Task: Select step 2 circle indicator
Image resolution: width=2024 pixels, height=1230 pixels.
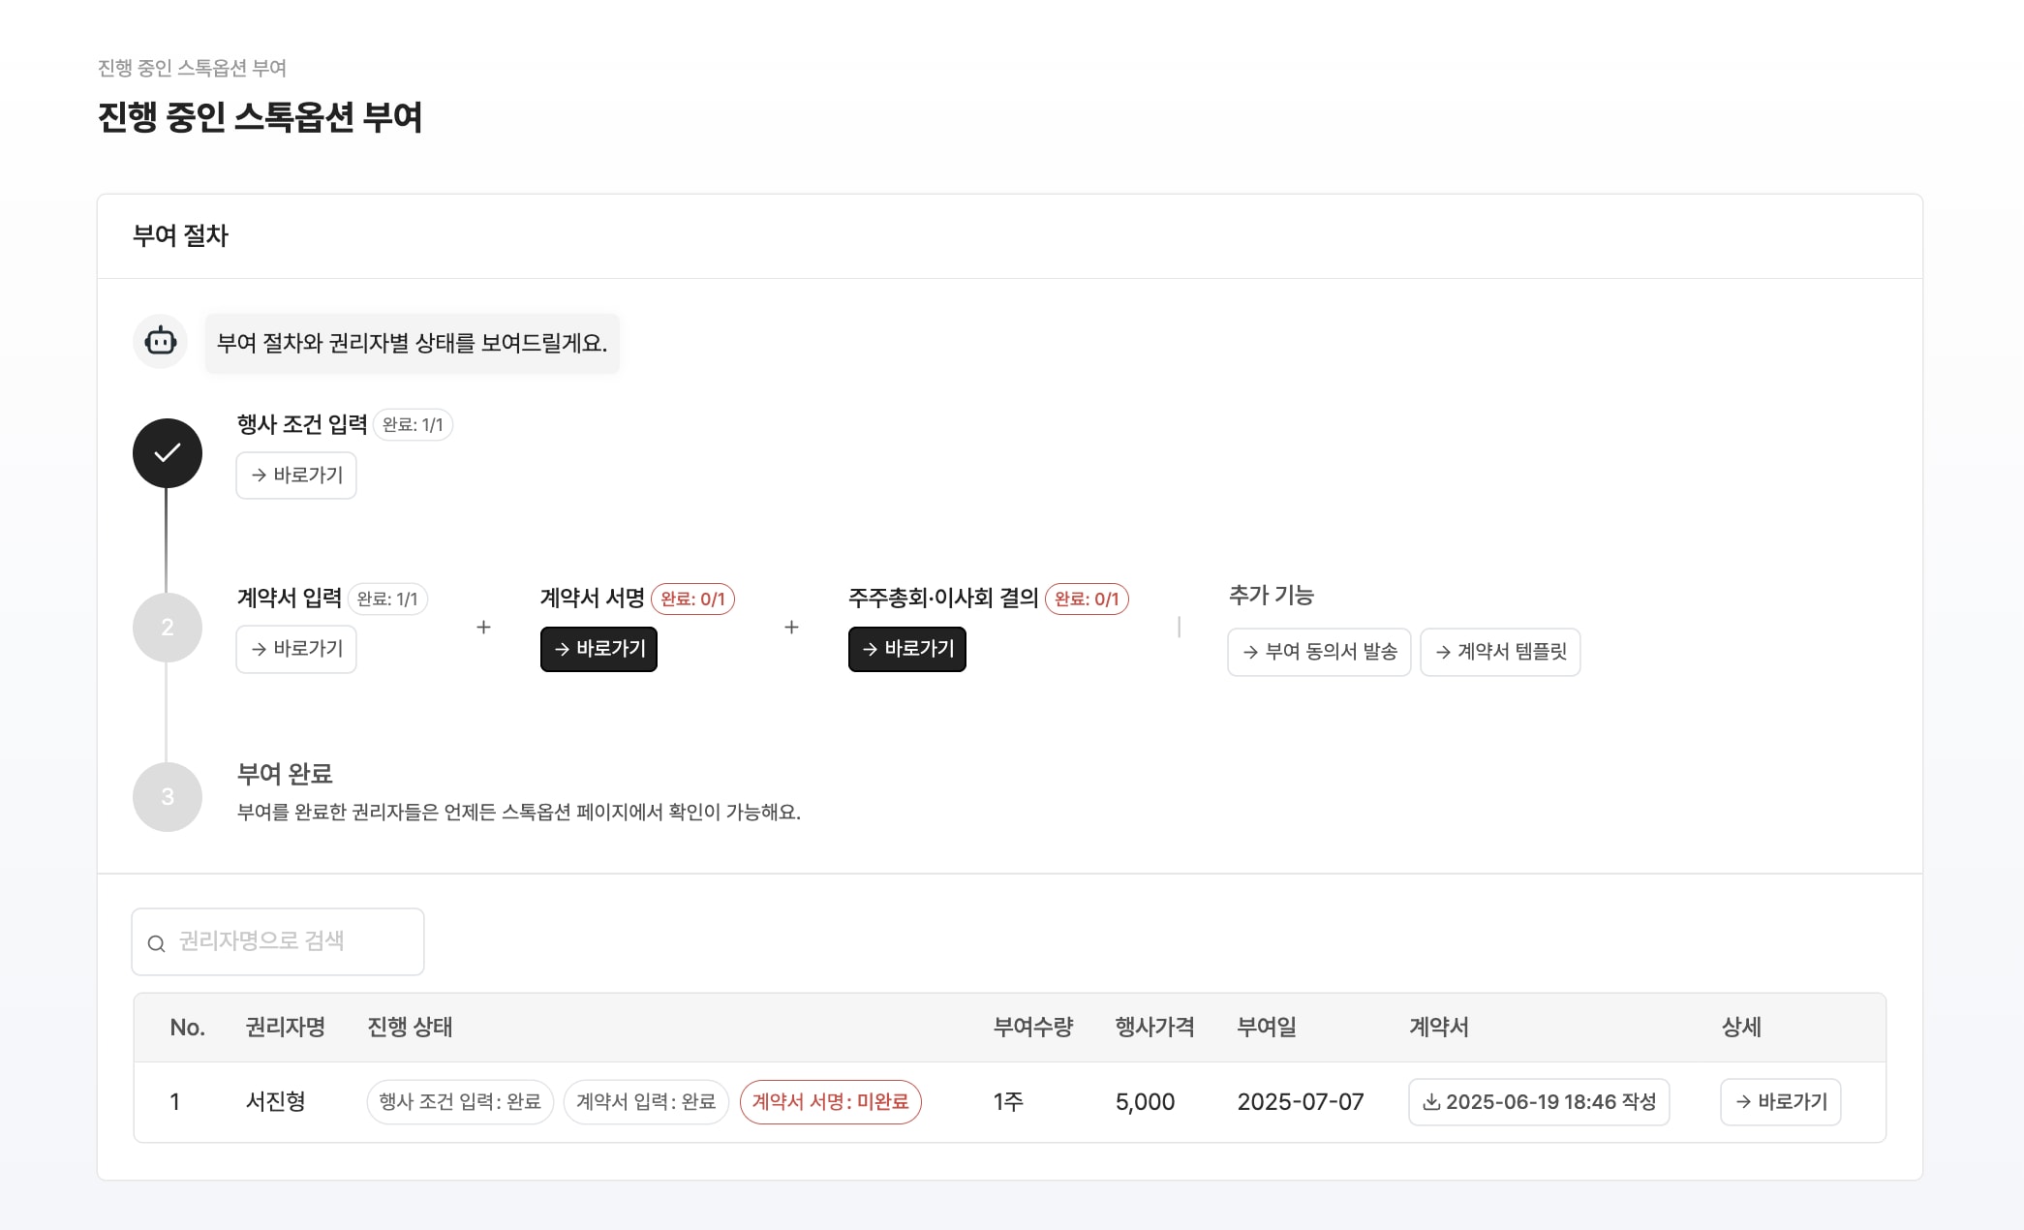Action: pos(168,627)
